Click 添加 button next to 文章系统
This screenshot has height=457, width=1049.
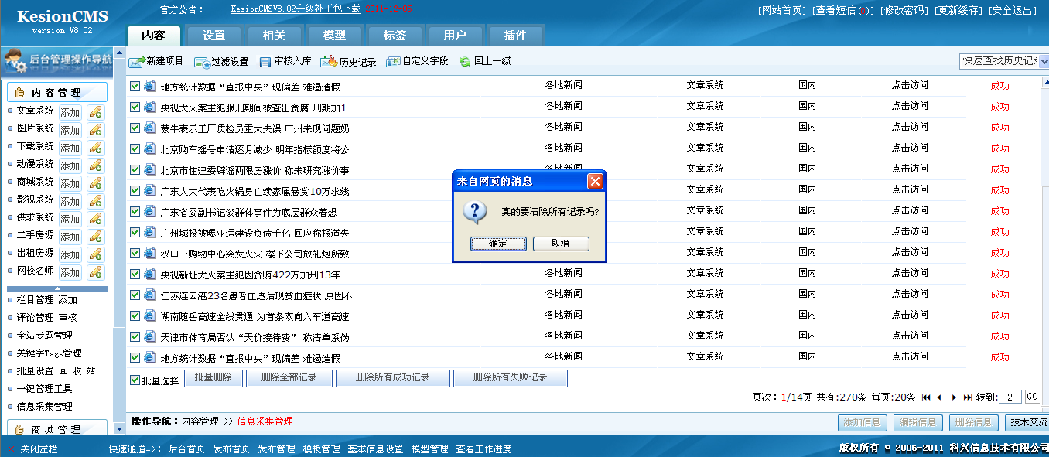(70, 112)
